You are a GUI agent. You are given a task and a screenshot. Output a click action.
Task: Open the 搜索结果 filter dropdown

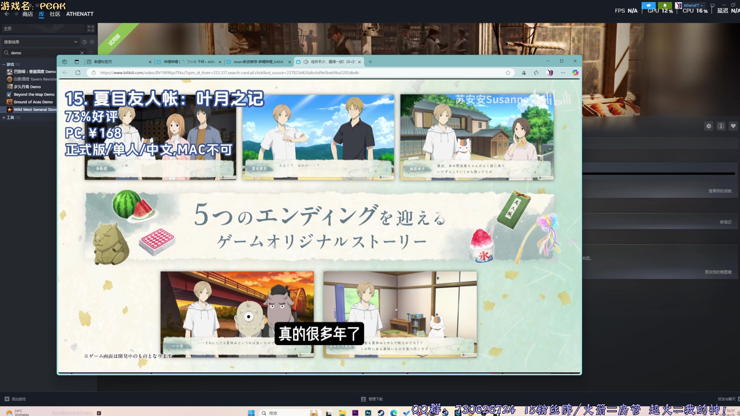[40, 42]
